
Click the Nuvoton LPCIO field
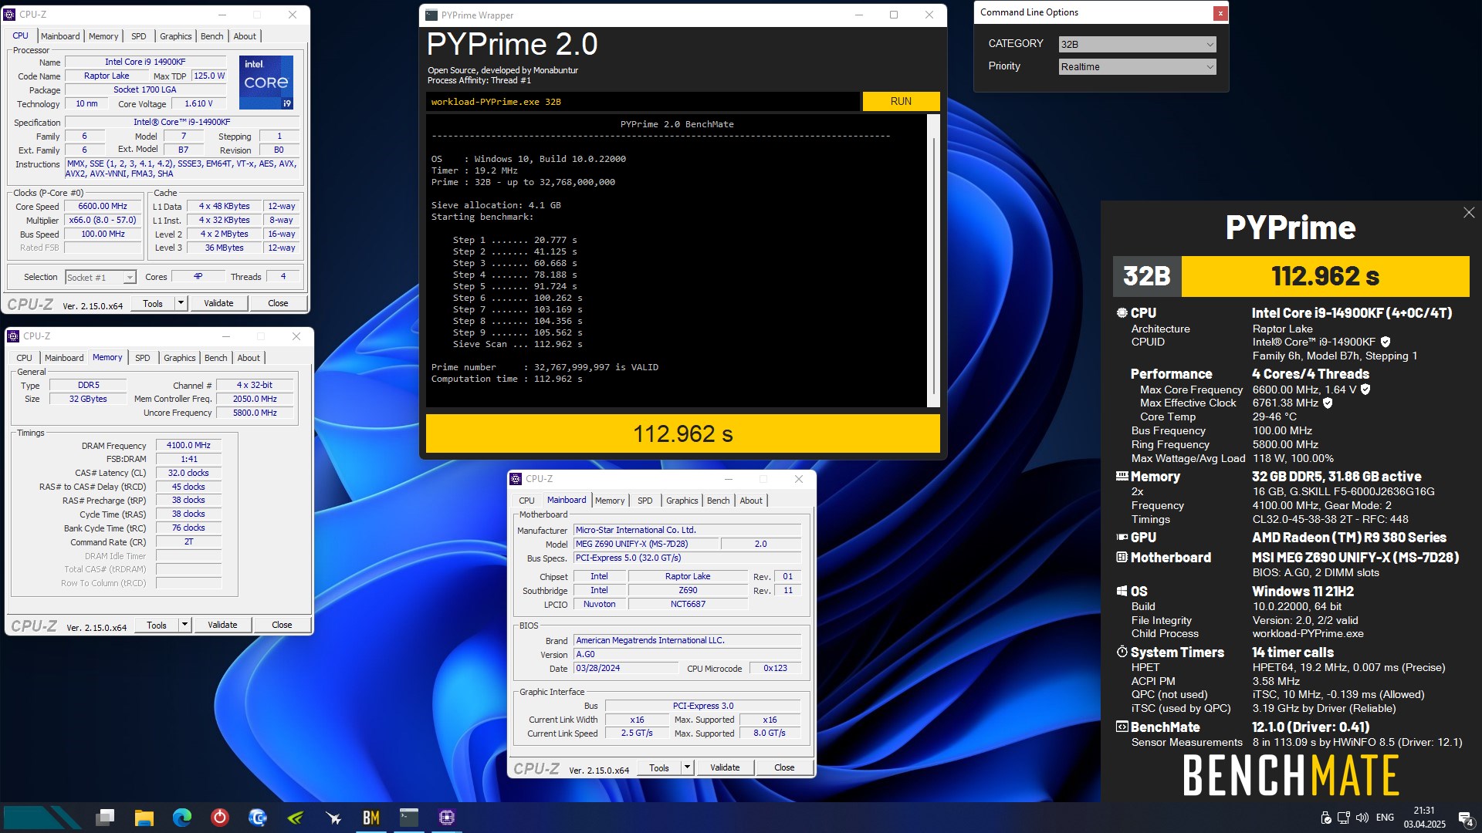pyautogui.click(x=599, y=605)
